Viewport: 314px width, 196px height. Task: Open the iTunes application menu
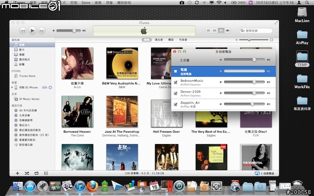(19, 2)
